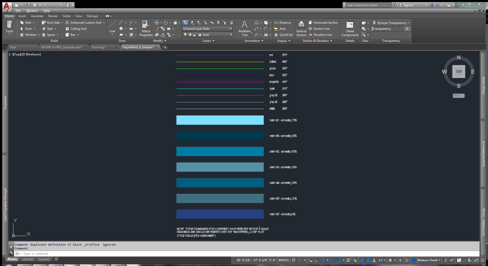488x266 pixels.
Task: Measure with the Distance tool
Action: click(x=283, y=23)
